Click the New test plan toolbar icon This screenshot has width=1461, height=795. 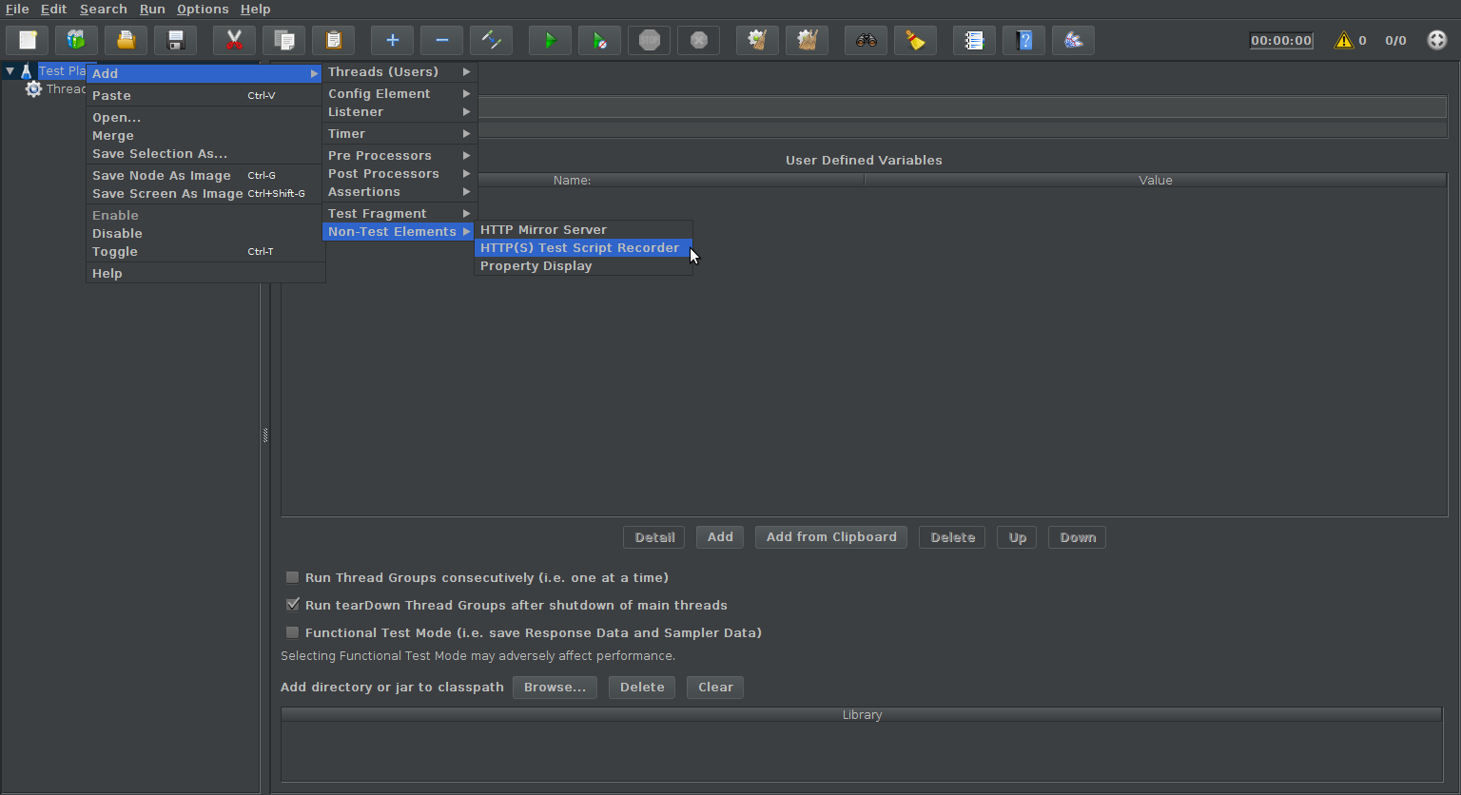(x=28, y=40)
